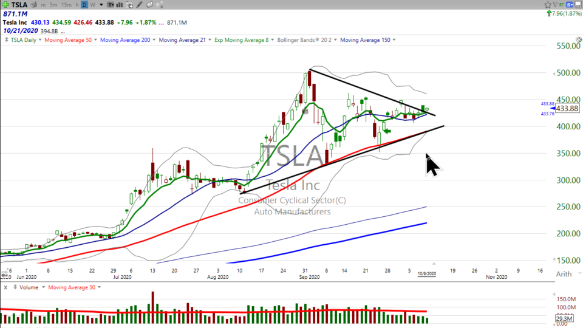Click the green arrow marker on the chart
Image resolution: width=583 pixels, height=328 pixels.
click(387, 131)
